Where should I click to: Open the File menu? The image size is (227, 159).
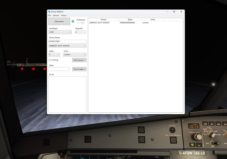pyautogui.click(x=49, y=15)
